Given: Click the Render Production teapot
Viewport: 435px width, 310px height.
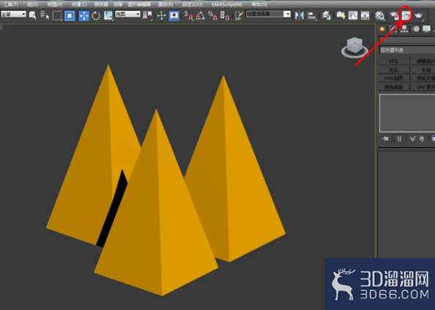Looking at the screenshot, I should 419,16.
